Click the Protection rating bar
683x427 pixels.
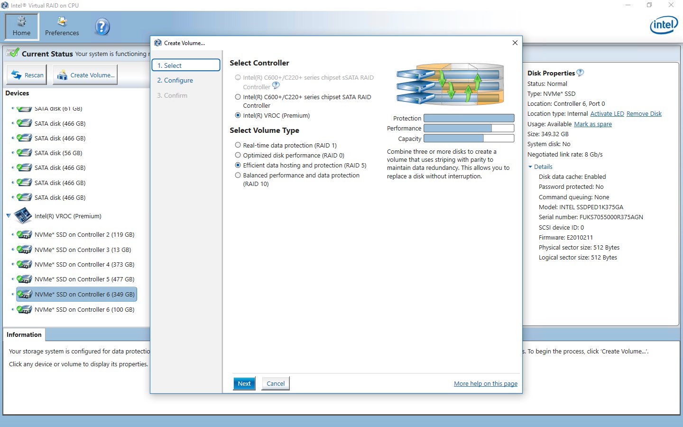point(469,118)
